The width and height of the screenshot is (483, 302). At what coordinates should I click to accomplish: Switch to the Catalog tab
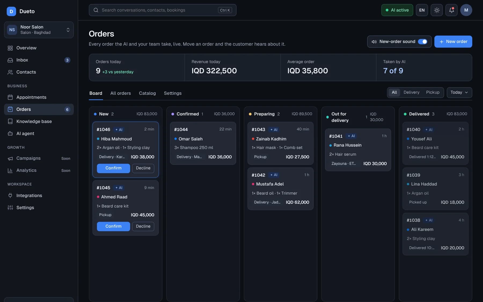point(147,93)
